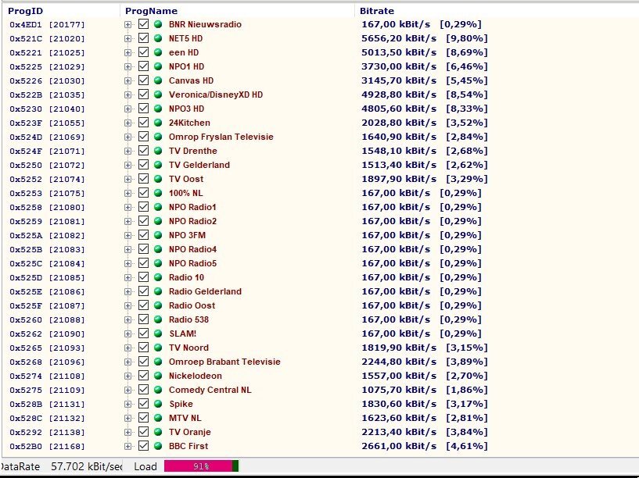Click the green status icon for NPO1 HD
Viewport: 639px width, 478px height.
point(158,66)
